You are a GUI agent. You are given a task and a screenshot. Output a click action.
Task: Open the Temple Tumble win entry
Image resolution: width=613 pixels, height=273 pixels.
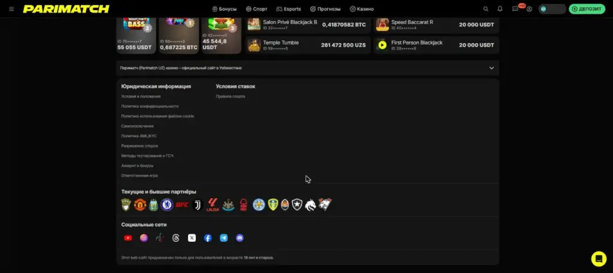point(308,45)
